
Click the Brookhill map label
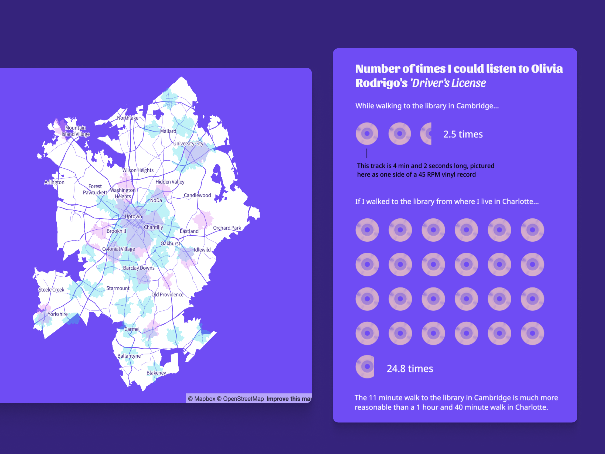(x=116, y=231)
